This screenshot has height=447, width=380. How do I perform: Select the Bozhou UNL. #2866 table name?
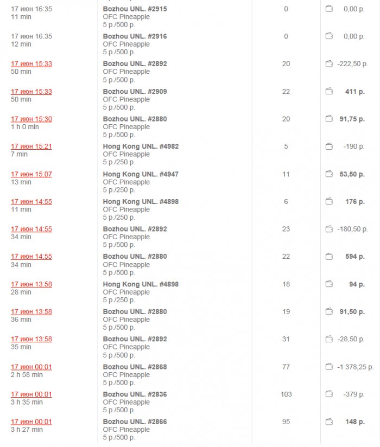(x=135, y=422)
